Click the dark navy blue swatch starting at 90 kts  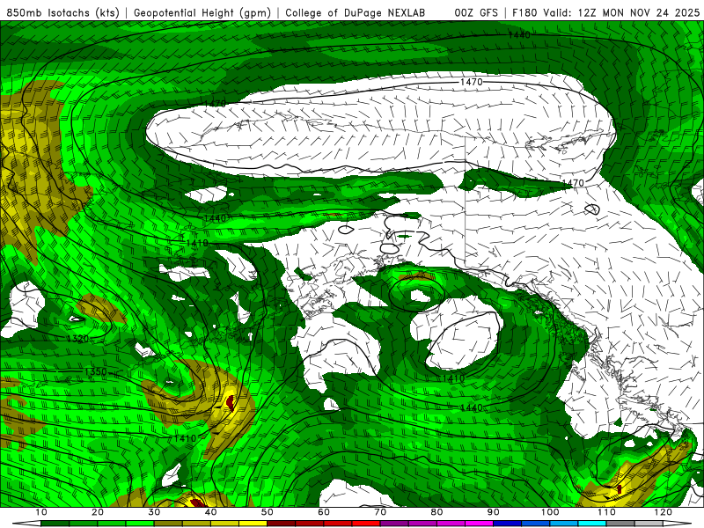coord(508,524)
